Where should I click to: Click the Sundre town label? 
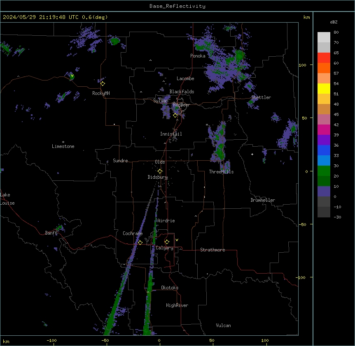pos(120,161)
